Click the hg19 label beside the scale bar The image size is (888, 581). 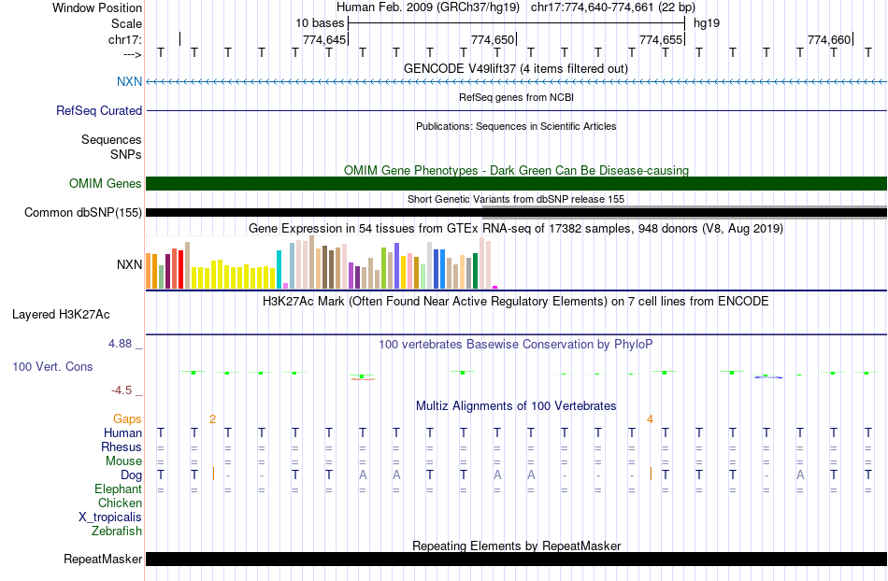707,23
